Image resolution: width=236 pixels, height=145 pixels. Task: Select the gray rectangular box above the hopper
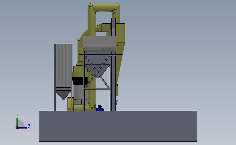99,44
